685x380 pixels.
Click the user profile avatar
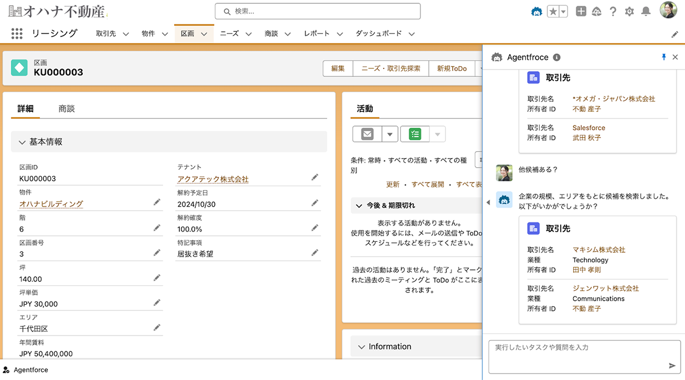pos(668,10)
